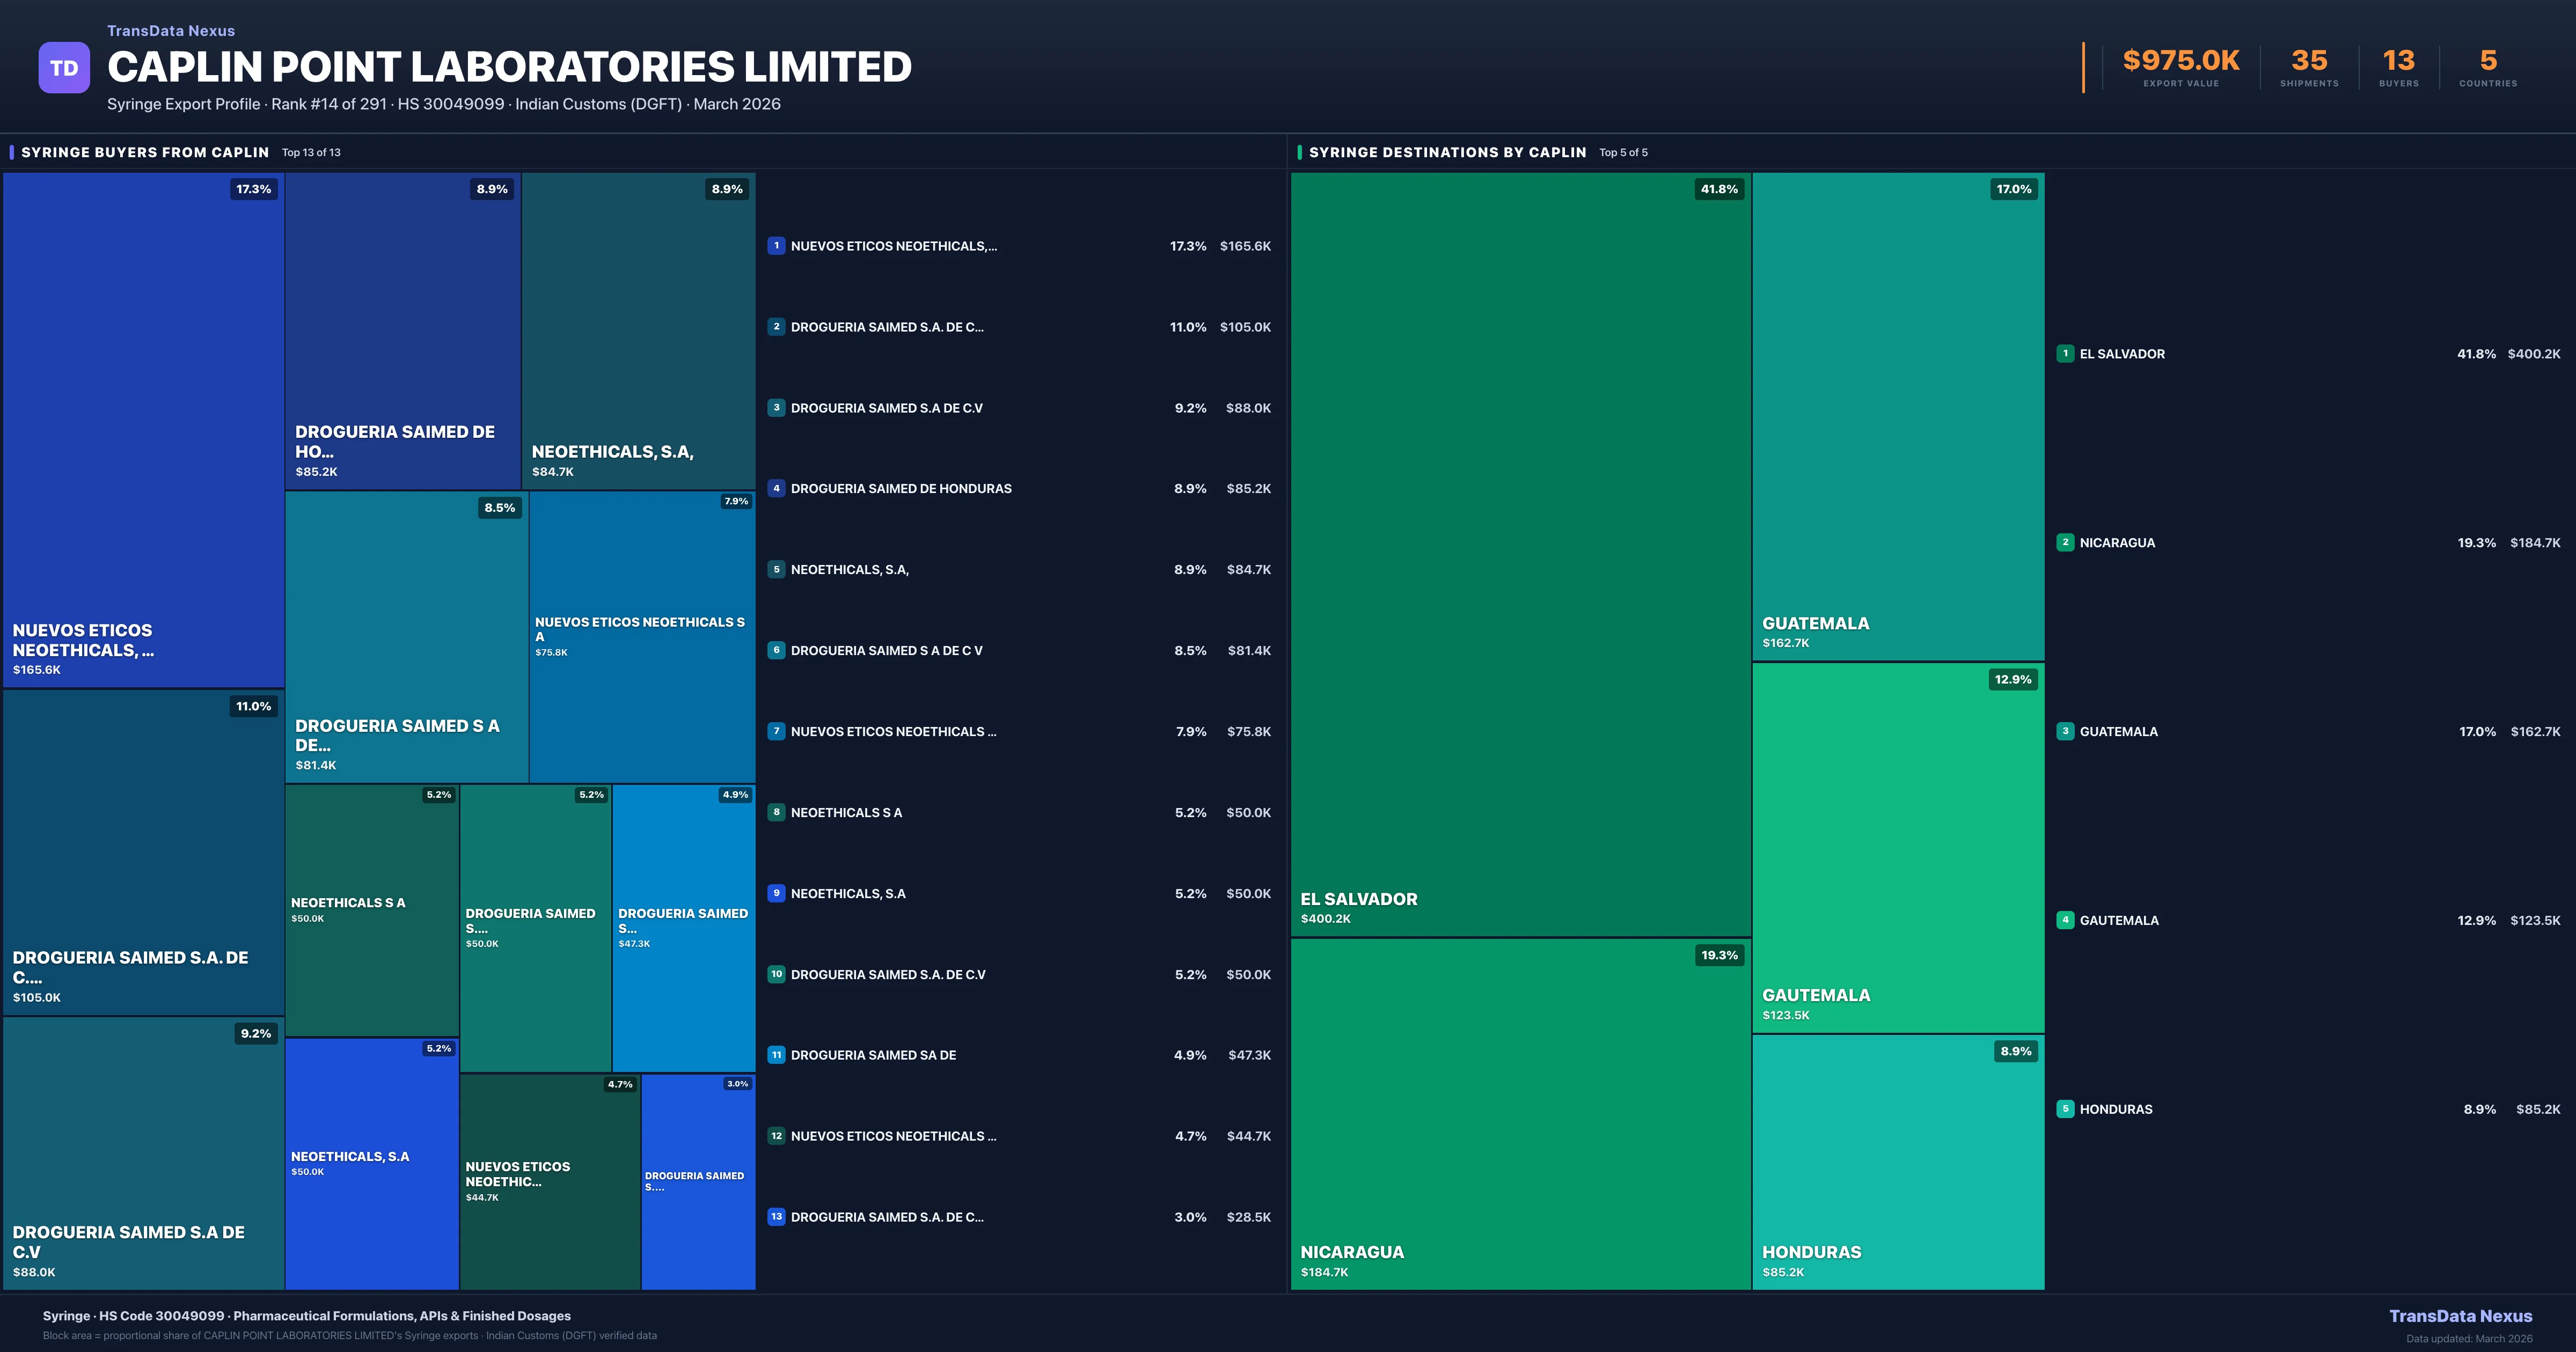
Task: Click the purple TD logo icon
Action: (64, 68)
